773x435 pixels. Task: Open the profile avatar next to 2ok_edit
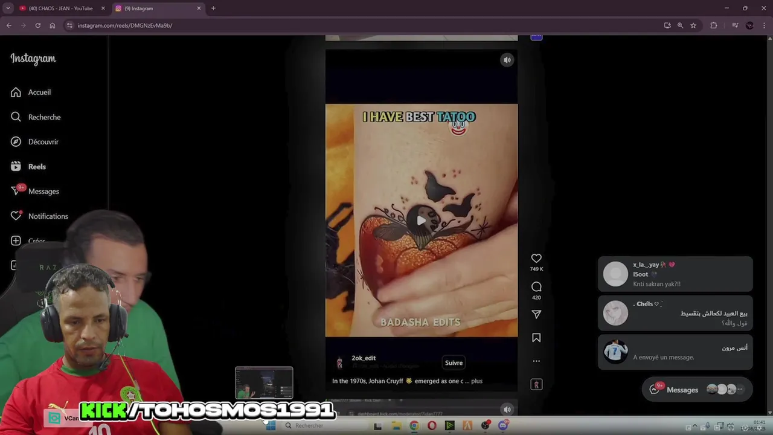(x=339, y=362)
